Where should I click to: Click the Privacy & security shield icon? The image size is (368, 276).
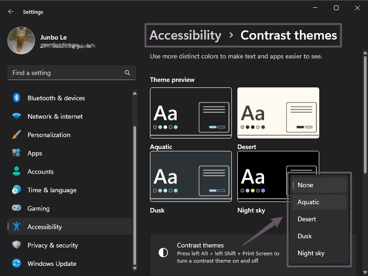[x=17, y=245]
